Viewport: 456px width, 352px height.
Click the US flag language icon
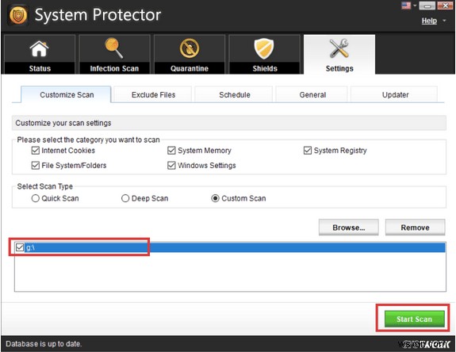[x=406, y=6]
